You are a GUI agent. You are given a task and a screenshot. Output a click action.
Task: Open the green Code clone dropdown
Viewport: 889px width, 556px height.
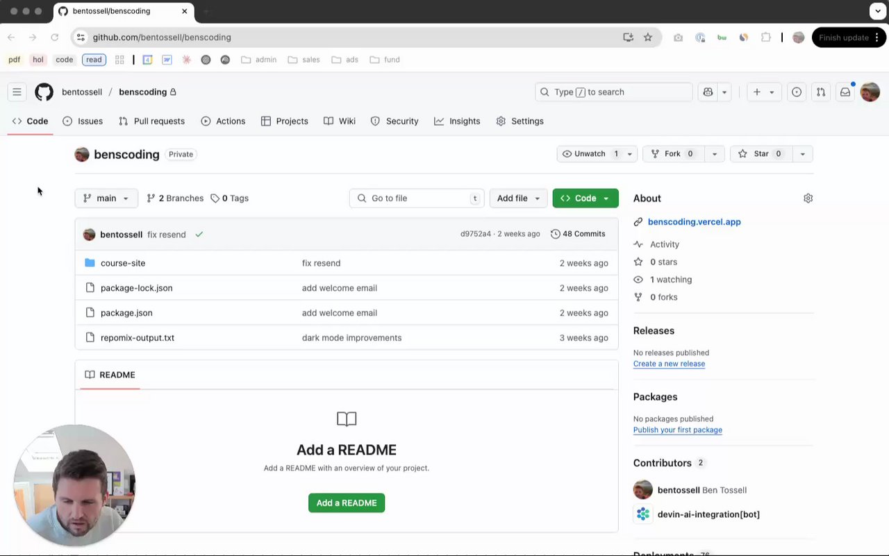585,198
